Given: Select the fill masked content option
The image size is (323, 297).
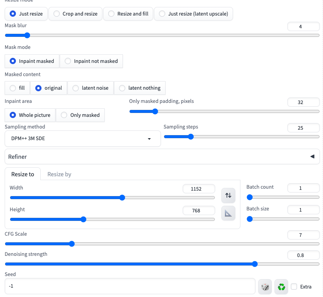Looking at the screenshot, I should coord(17,88).
